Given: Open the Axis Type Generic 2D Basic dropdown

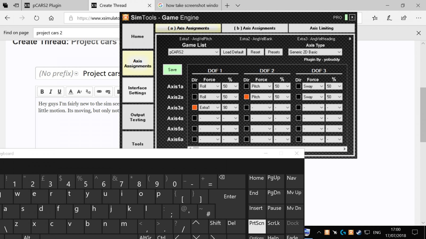Looking at the screenshot, I should 315,52.
